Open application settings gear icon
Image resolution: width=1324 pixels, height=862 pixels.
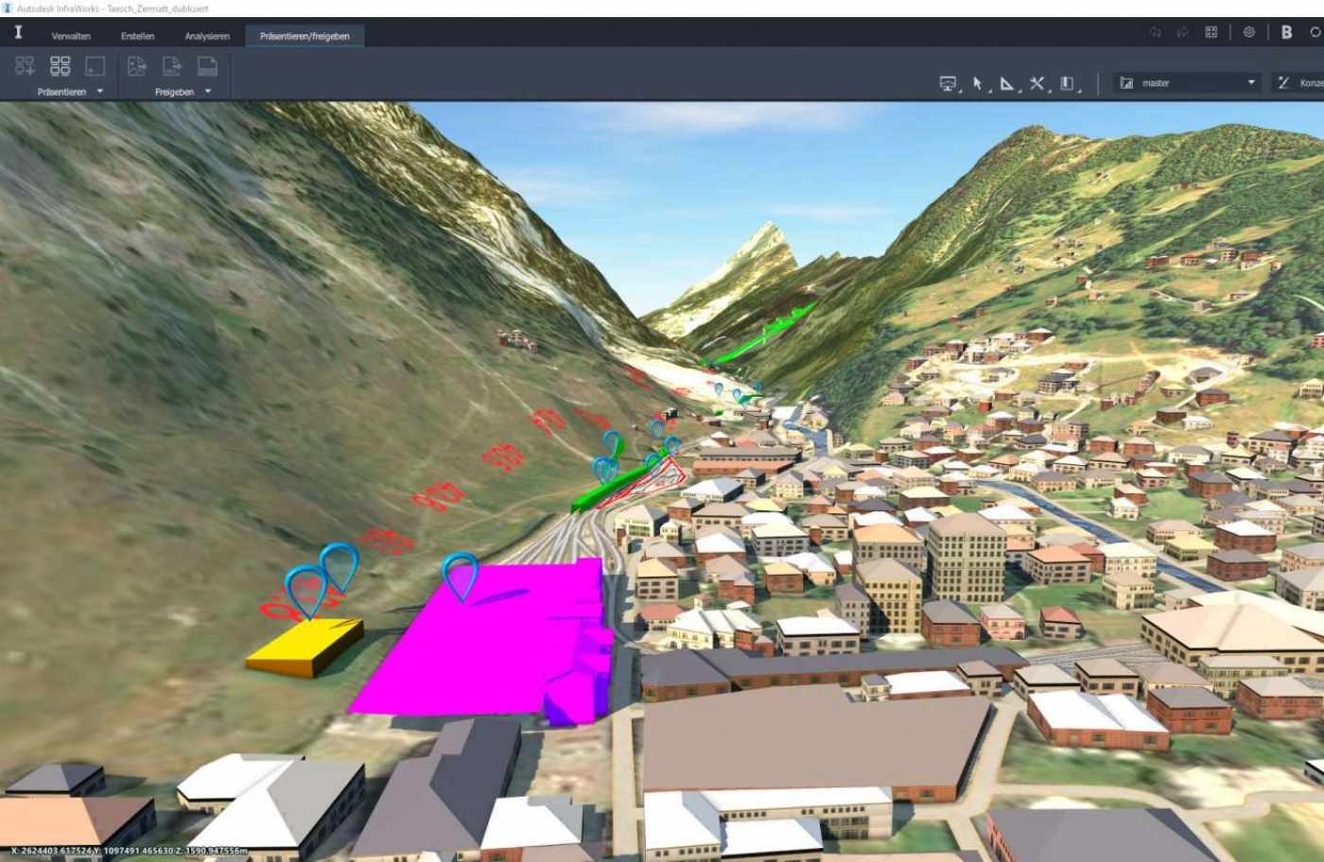(x=1248, y=32)
